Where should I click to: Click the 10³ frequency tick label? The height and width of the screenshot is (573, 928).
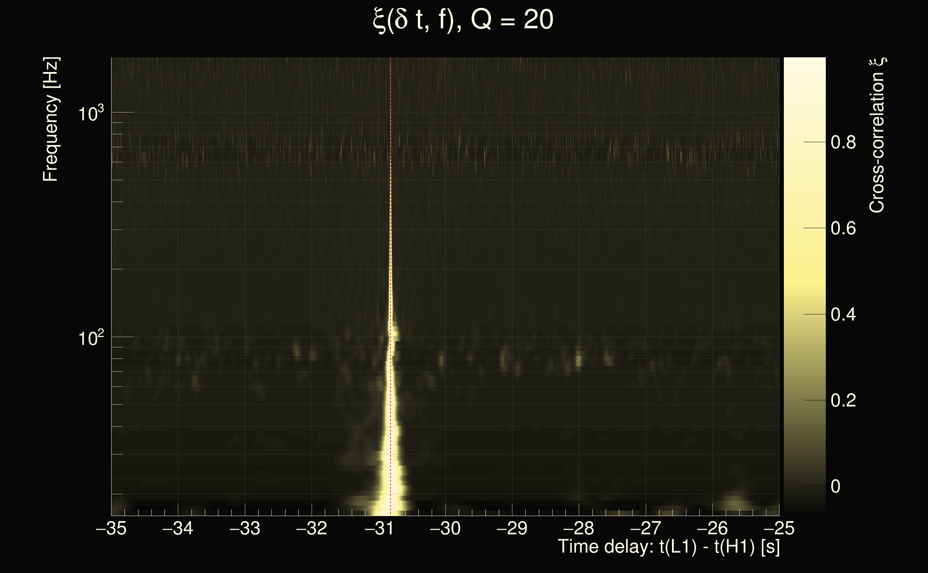coord(91,113)
